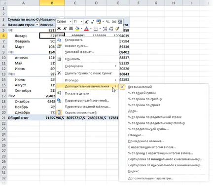This screenshot has height=186, width=214.
Task: Click the Decrease Font Size icon
Action: pyautogui.click(x=92, y=22)
